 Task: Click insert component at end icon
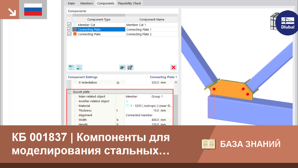(79, 67)
